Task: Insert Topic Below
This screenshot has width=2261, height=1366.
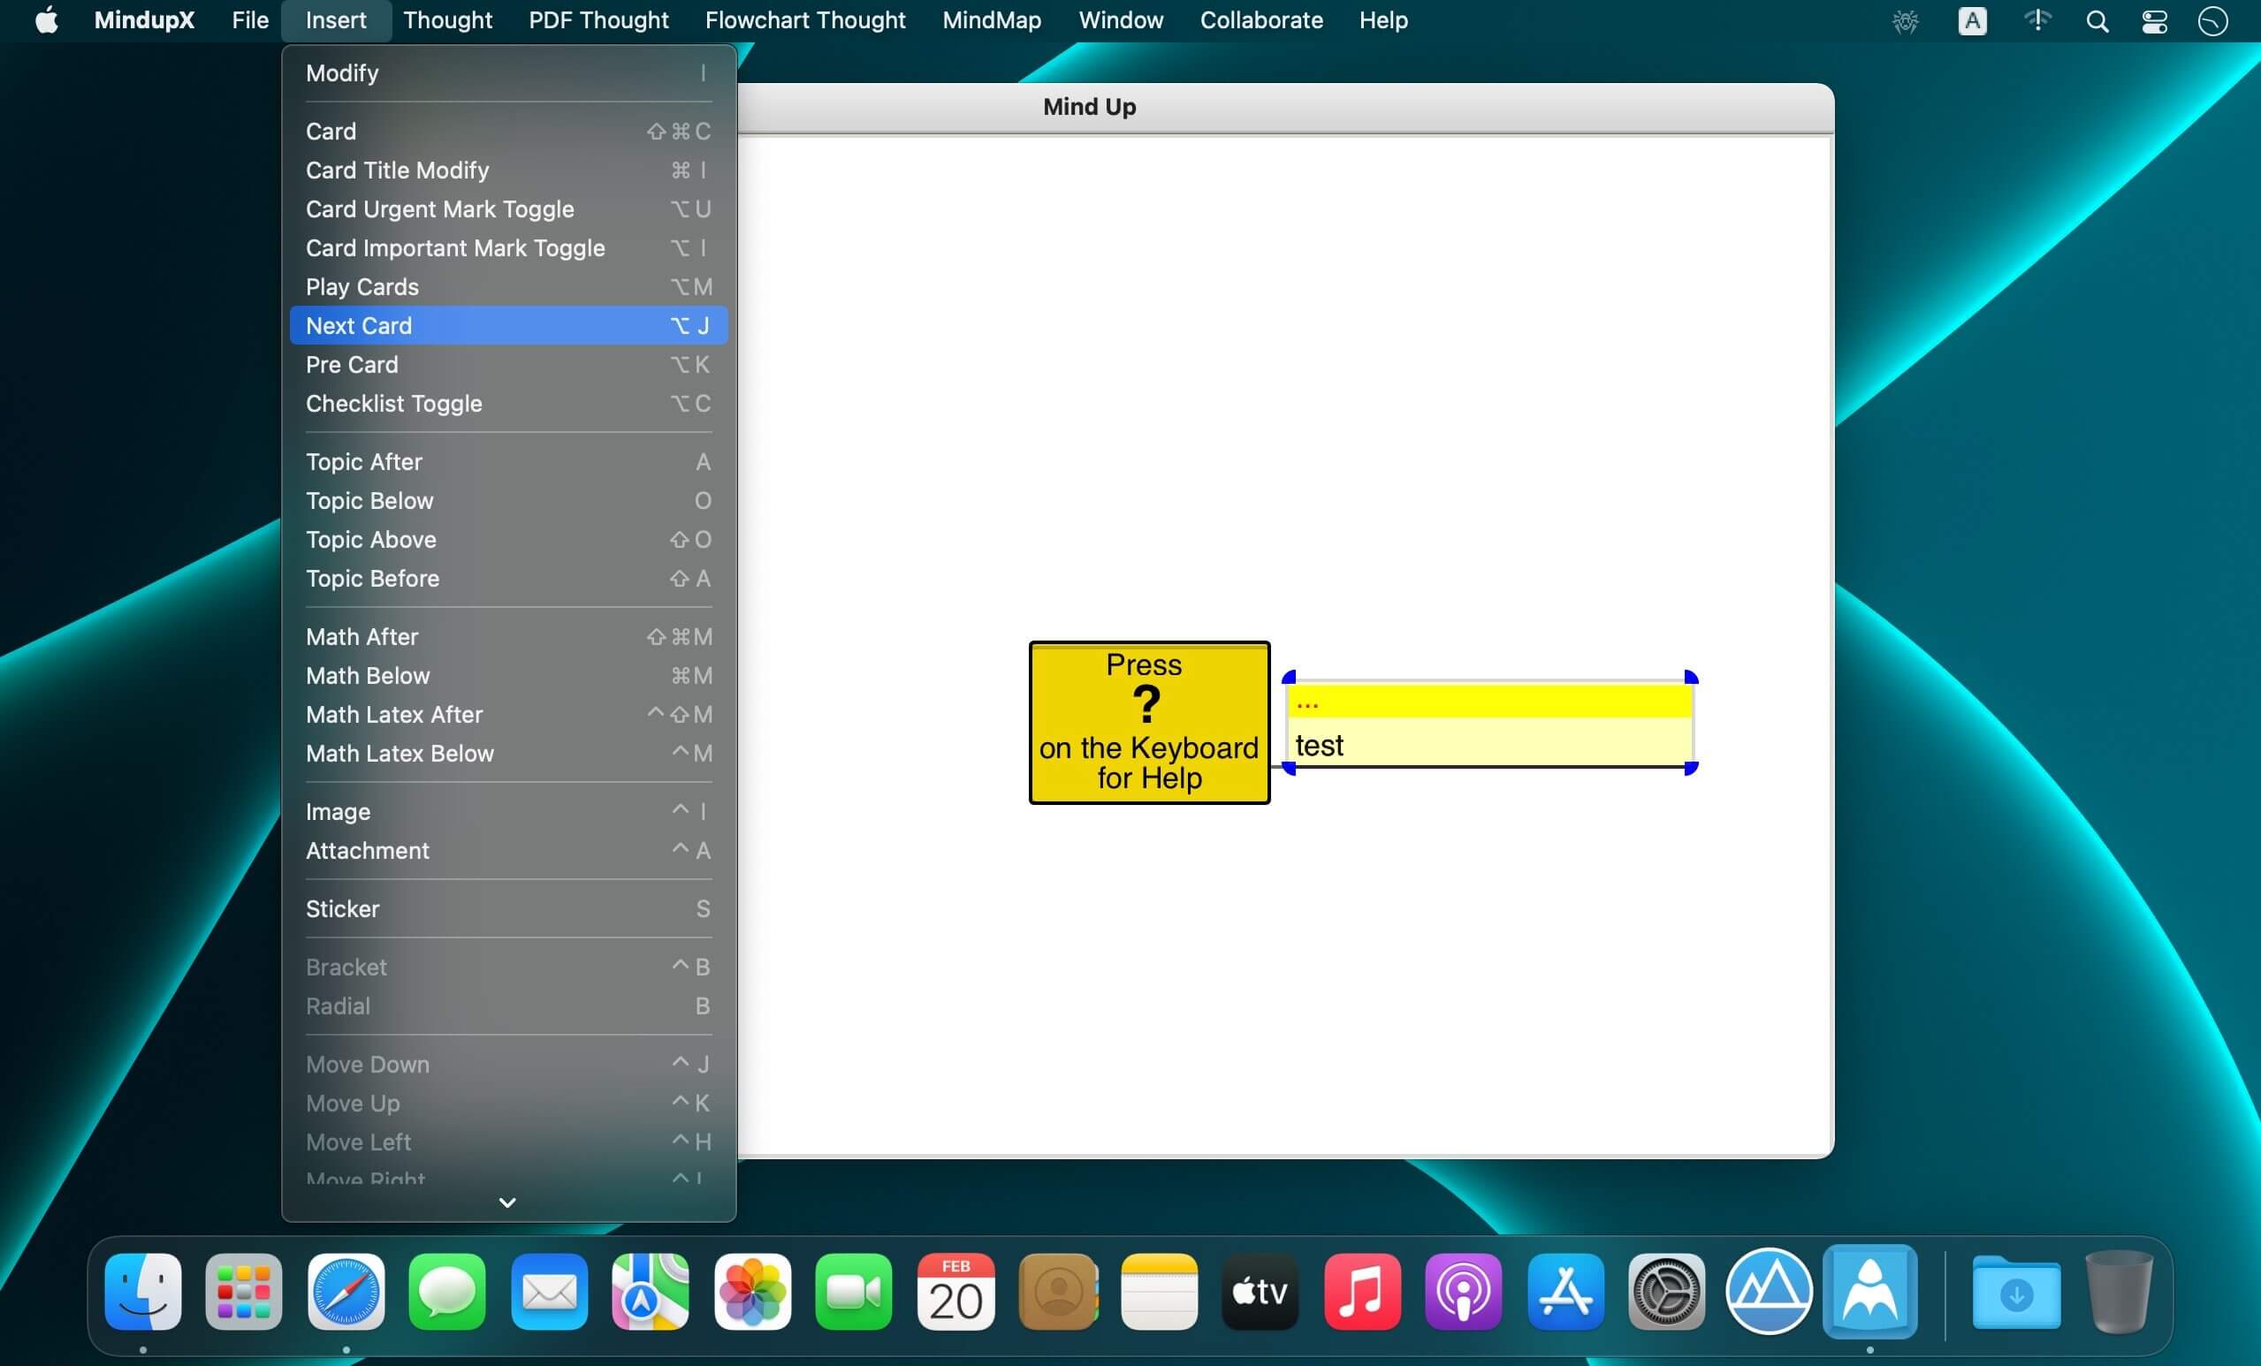Action: click(508, 501)
